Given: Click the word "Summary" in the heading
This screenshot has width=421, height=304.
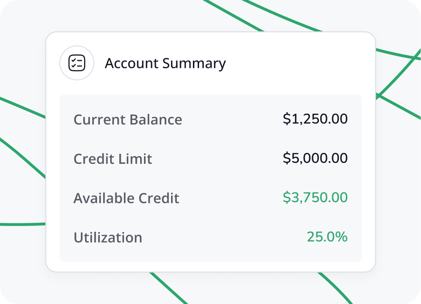Looking at the screenshot, I should click(194, 63).
